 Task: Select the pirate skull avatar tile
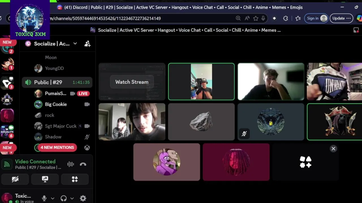click(x=335, y=122)
